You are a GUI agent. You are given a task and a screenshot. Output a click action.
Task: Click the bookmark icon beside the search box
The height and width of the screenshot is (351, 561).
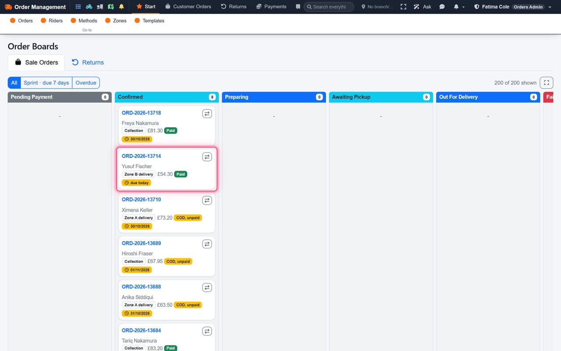298,7
